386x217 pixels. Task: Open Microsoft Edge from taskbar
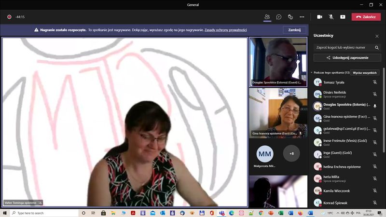point(232,213)
